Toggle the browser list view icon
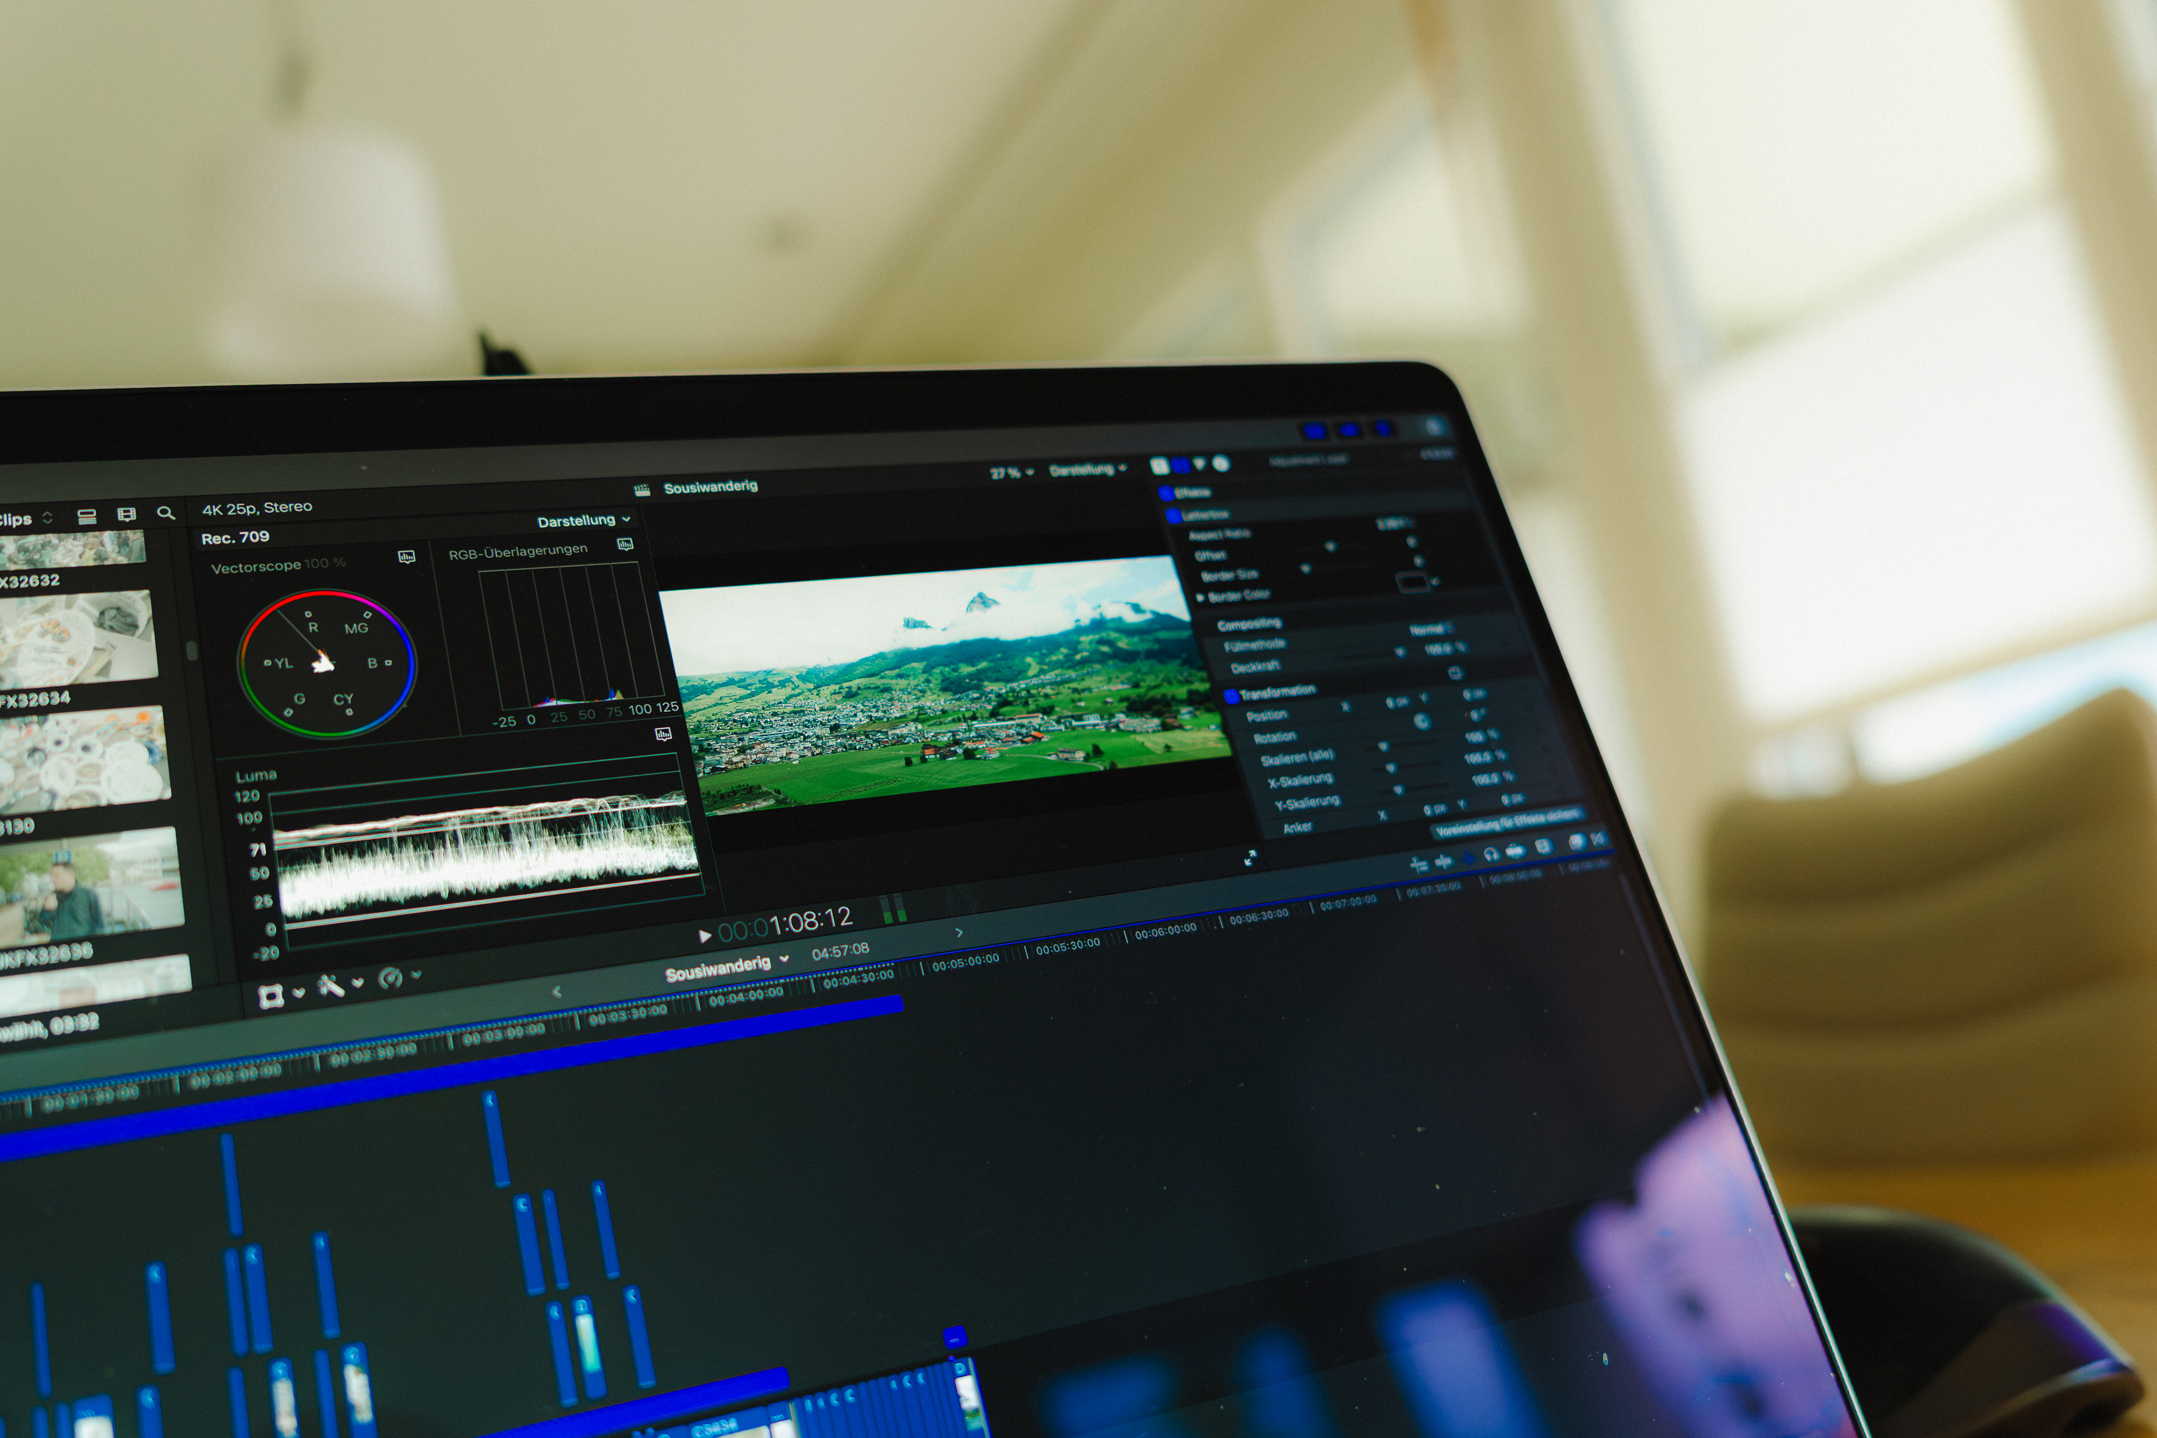Viewport: 2157px width, 1438px height. point(87,516)
